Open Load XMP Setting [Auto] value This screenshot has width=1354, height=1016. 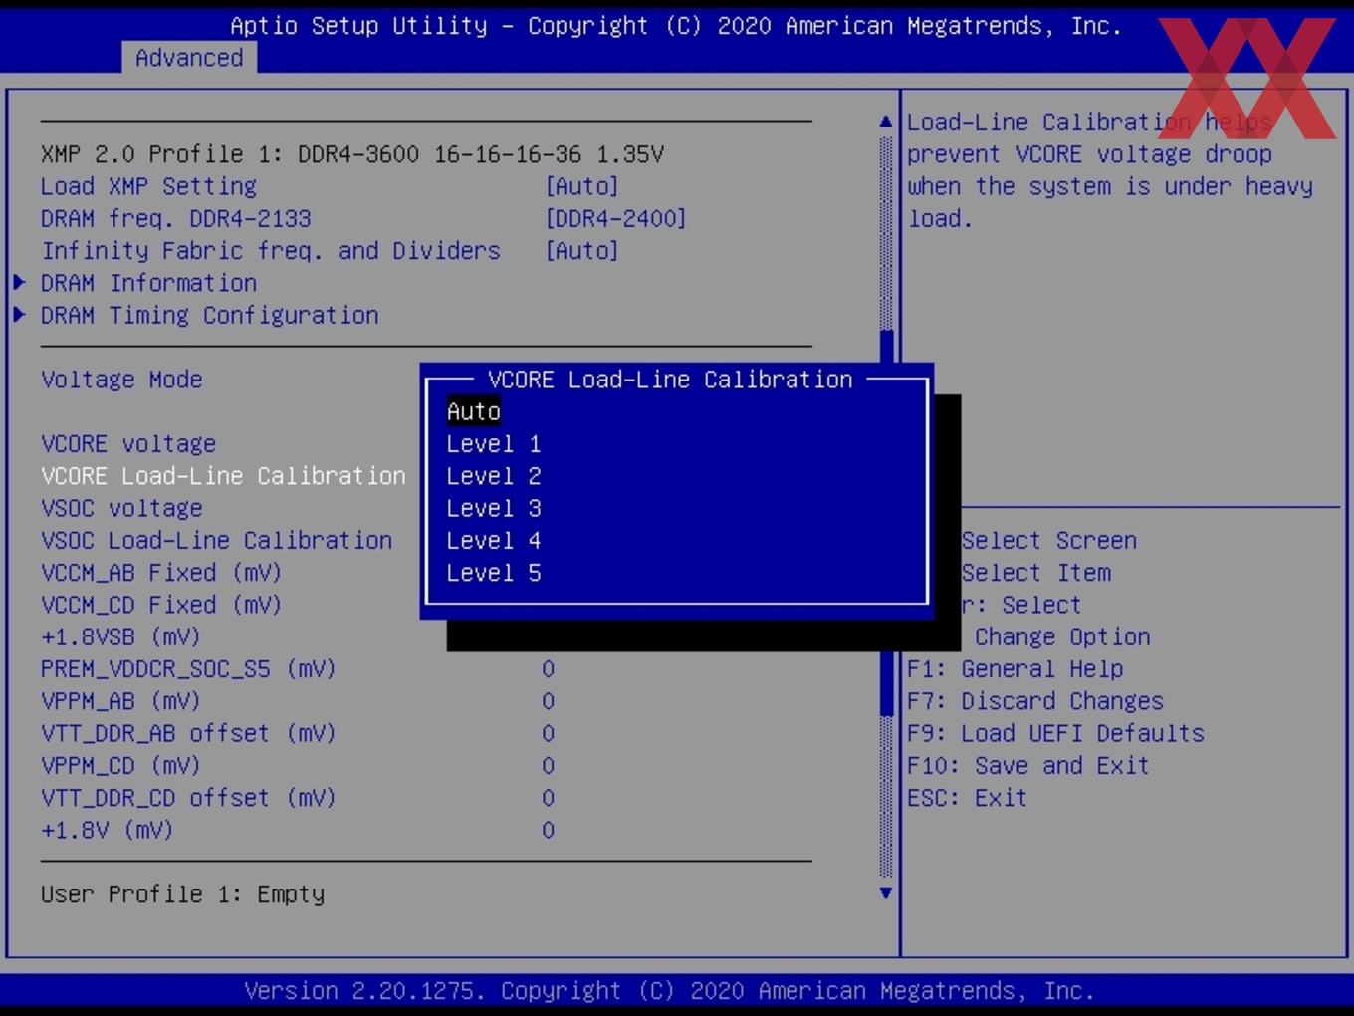pos(581,186)
